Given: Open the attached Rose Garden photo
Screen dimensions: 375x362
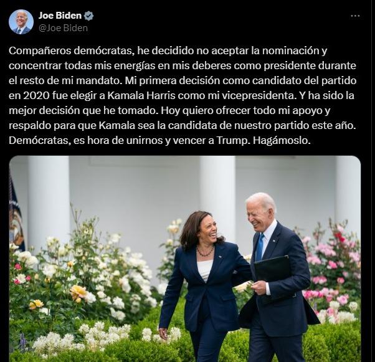Looking at the screenshot, I should (185, 259).
